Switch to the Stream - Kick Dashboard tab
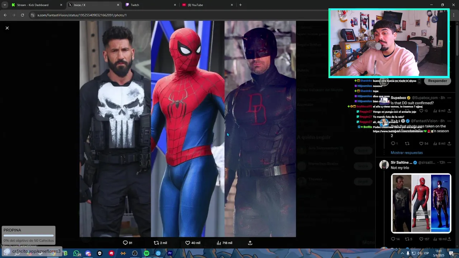This screenshot has width=459, height=258. point(36,5)
